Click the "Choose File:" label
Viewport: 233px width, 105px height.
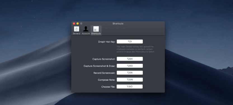click(108, 87)
